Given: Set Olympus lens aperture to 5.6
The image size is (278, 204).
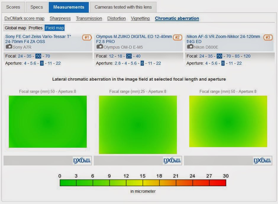Looking at the screenshot, I should pyautogui.click(x=134, y=63).
